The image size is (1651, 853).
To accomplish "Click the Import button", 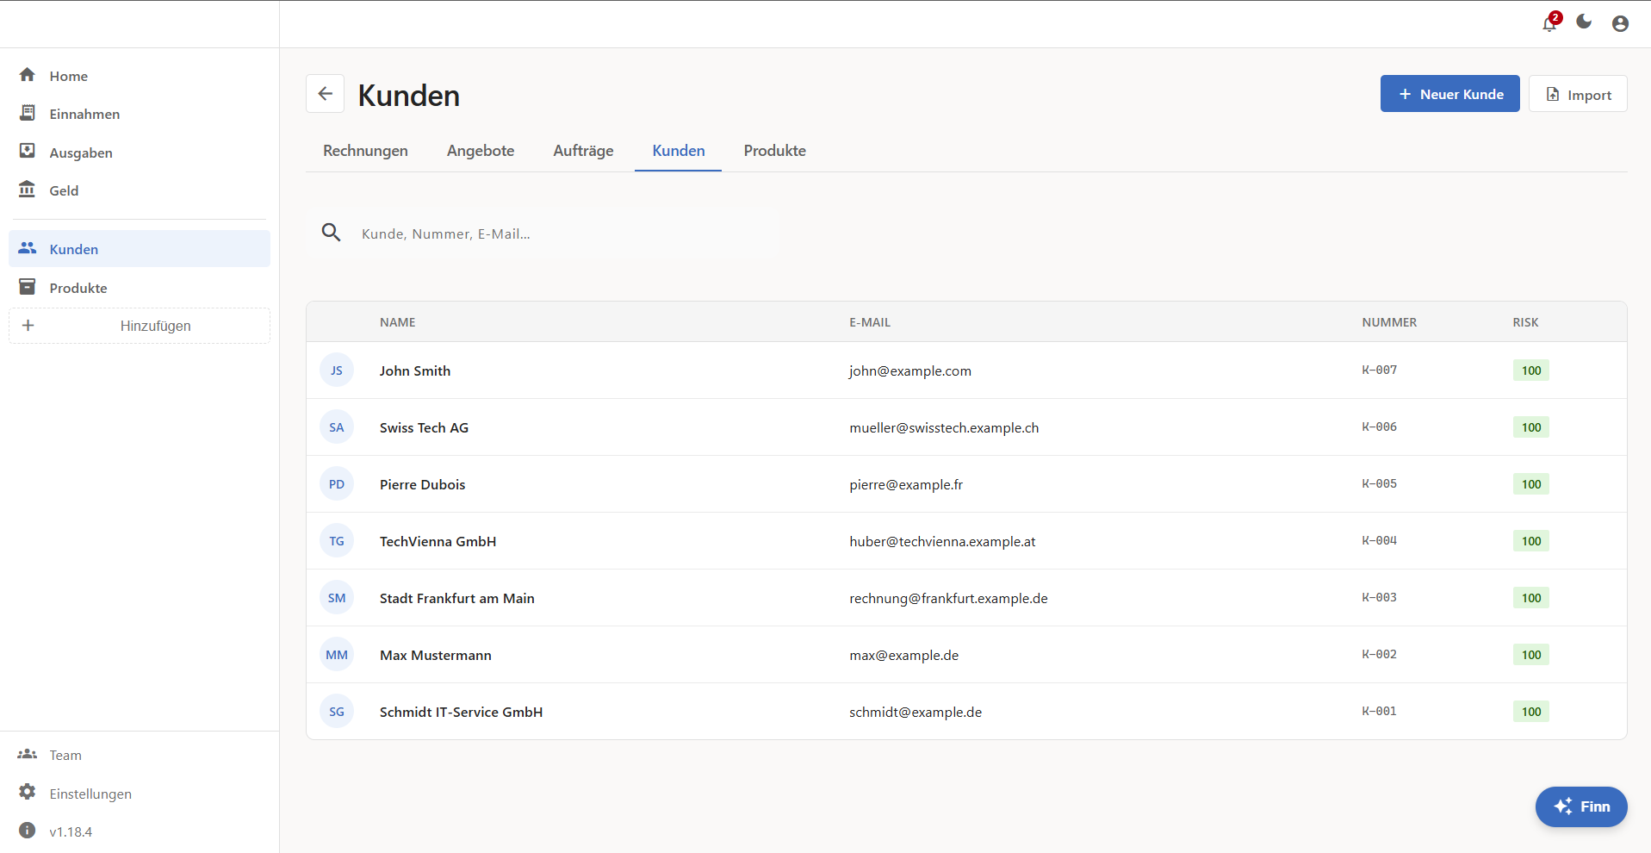I will tap(1578, 94).
